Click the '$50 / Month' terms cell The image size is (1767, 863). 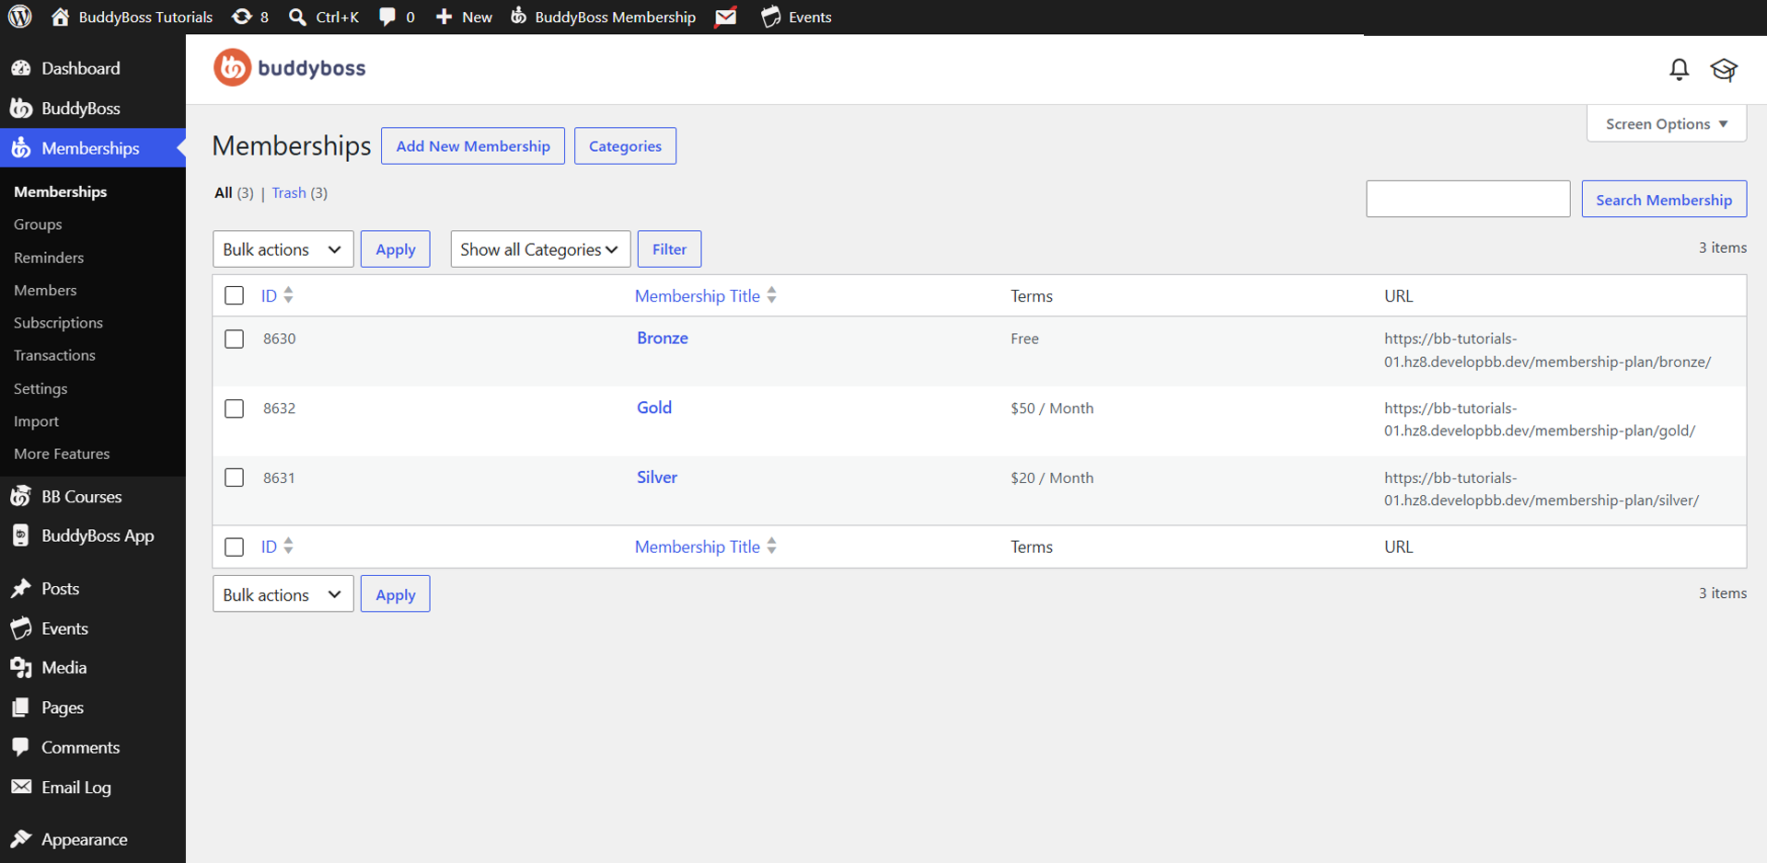[x=1052, y=408]
